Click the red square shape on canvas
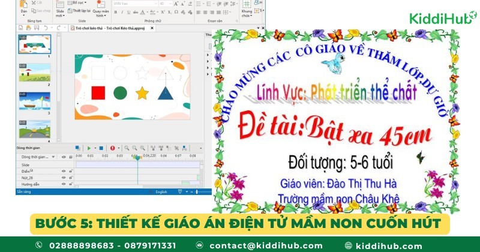The height and width of the screenshot is (252, 480). pos(98,93)
